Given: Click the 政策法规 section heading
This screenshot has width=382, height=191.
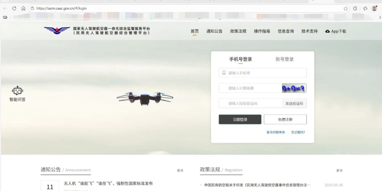Looking at the screenshot, I should coord(210,169).
